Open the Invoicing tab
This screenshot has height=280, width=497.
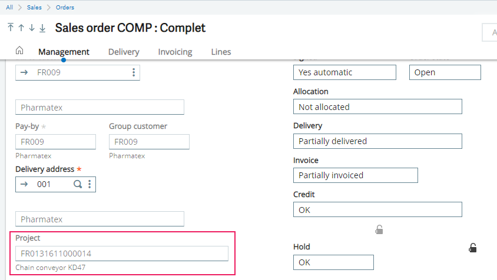175,52
